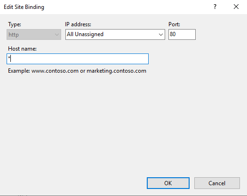Click the www.contoso.com example text
Image resolution: width=247 pixels, height=196 pixels.
click(x=55, y=71)
